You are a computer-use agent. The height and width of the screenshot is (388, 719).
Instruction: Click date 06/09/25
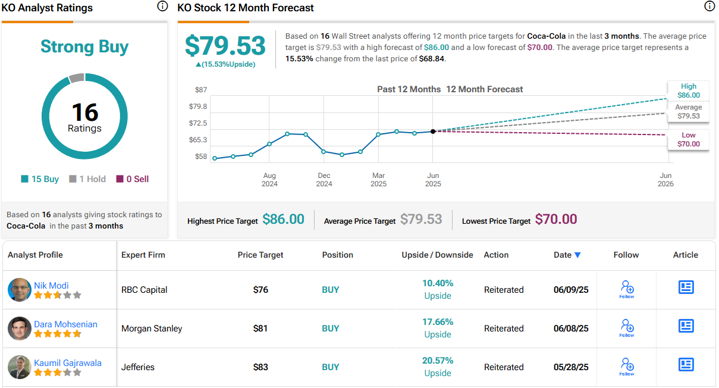[x=571, y=290]
